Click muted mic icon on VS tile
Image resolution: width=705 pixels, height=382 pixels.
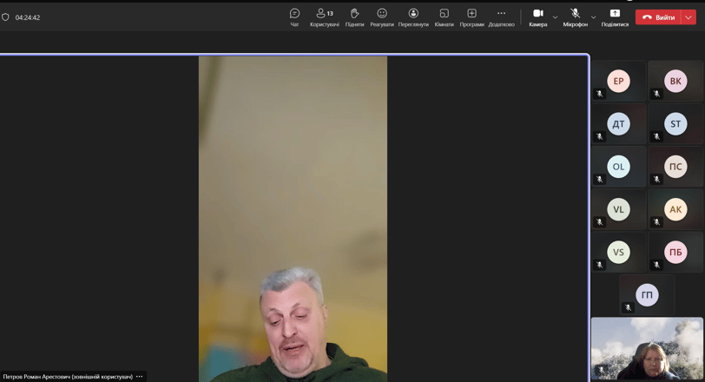pos(599,265)
